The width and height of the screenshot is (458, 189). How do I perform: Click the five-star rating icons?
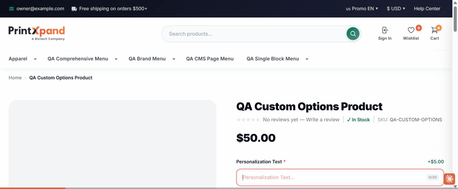(248, 120)
